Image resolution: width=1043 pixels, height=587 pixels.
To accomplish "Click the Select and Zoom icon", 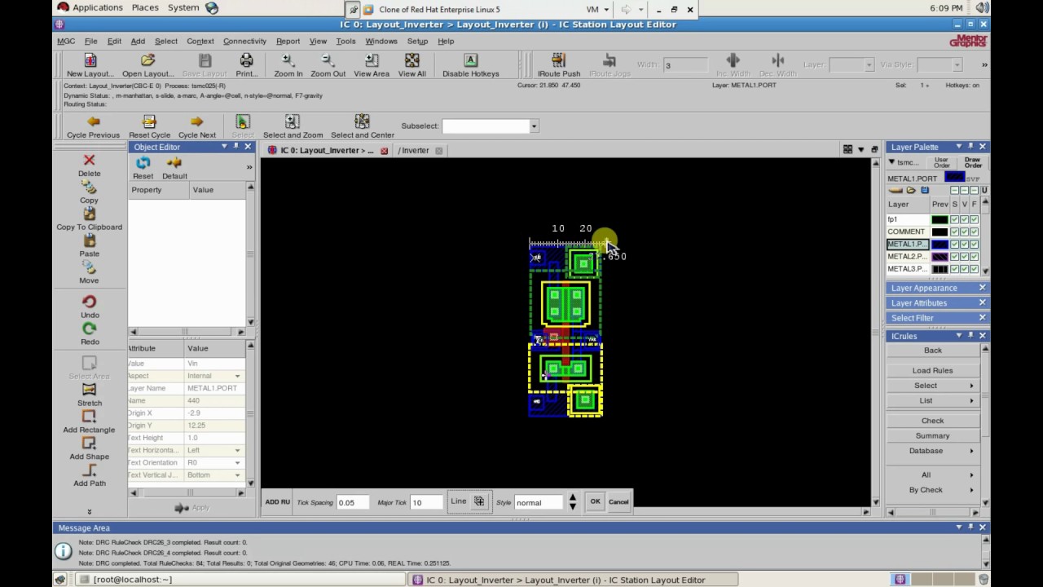I will coord(293,121).
